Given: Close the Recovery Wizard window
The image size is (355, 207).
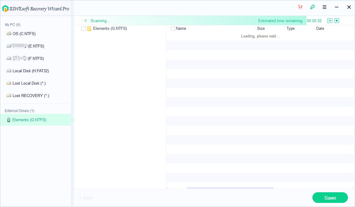Looking at the screenshot, I should tap(349, 7).
